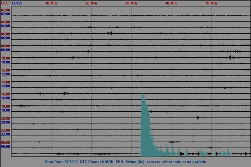Click the blue 16:00 local hour label

click(x=6, y=98)
